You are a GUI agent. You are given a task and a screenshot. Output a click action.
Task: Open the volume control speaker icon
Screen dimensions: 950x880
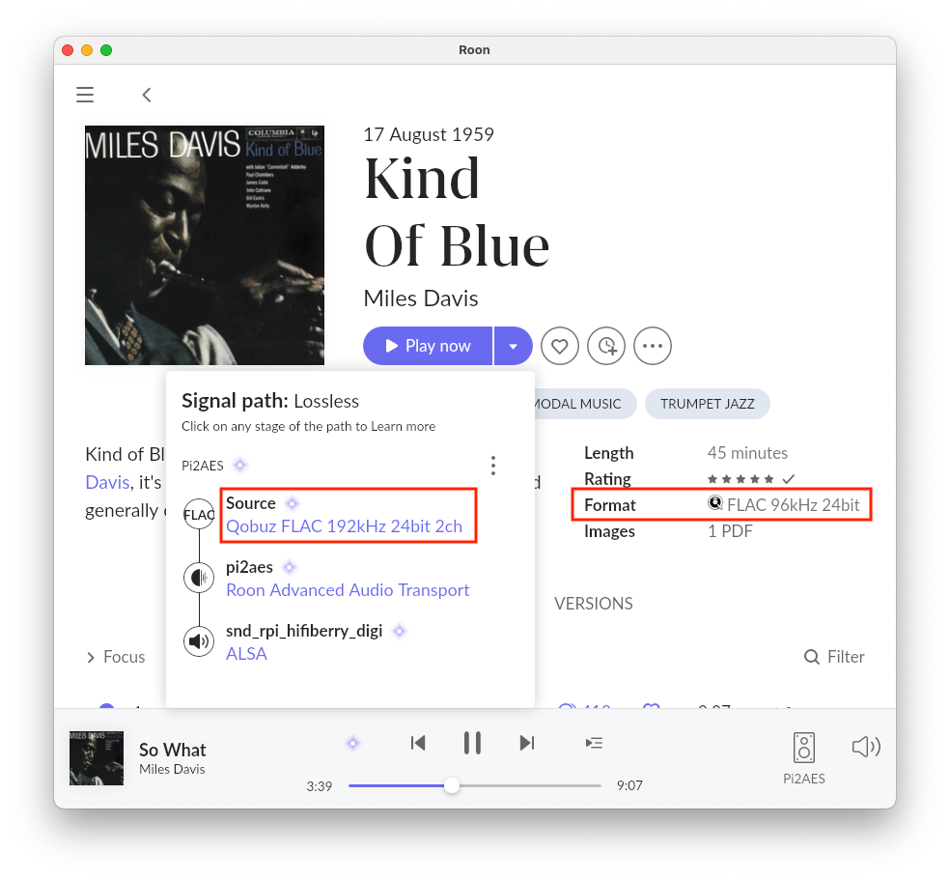[x=866, y=746]
